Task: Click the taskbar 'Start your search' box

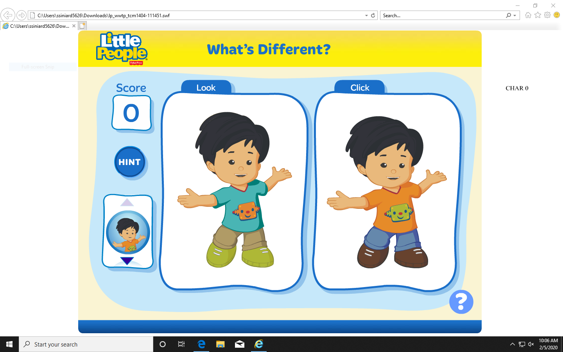Action: pos(86,344)
